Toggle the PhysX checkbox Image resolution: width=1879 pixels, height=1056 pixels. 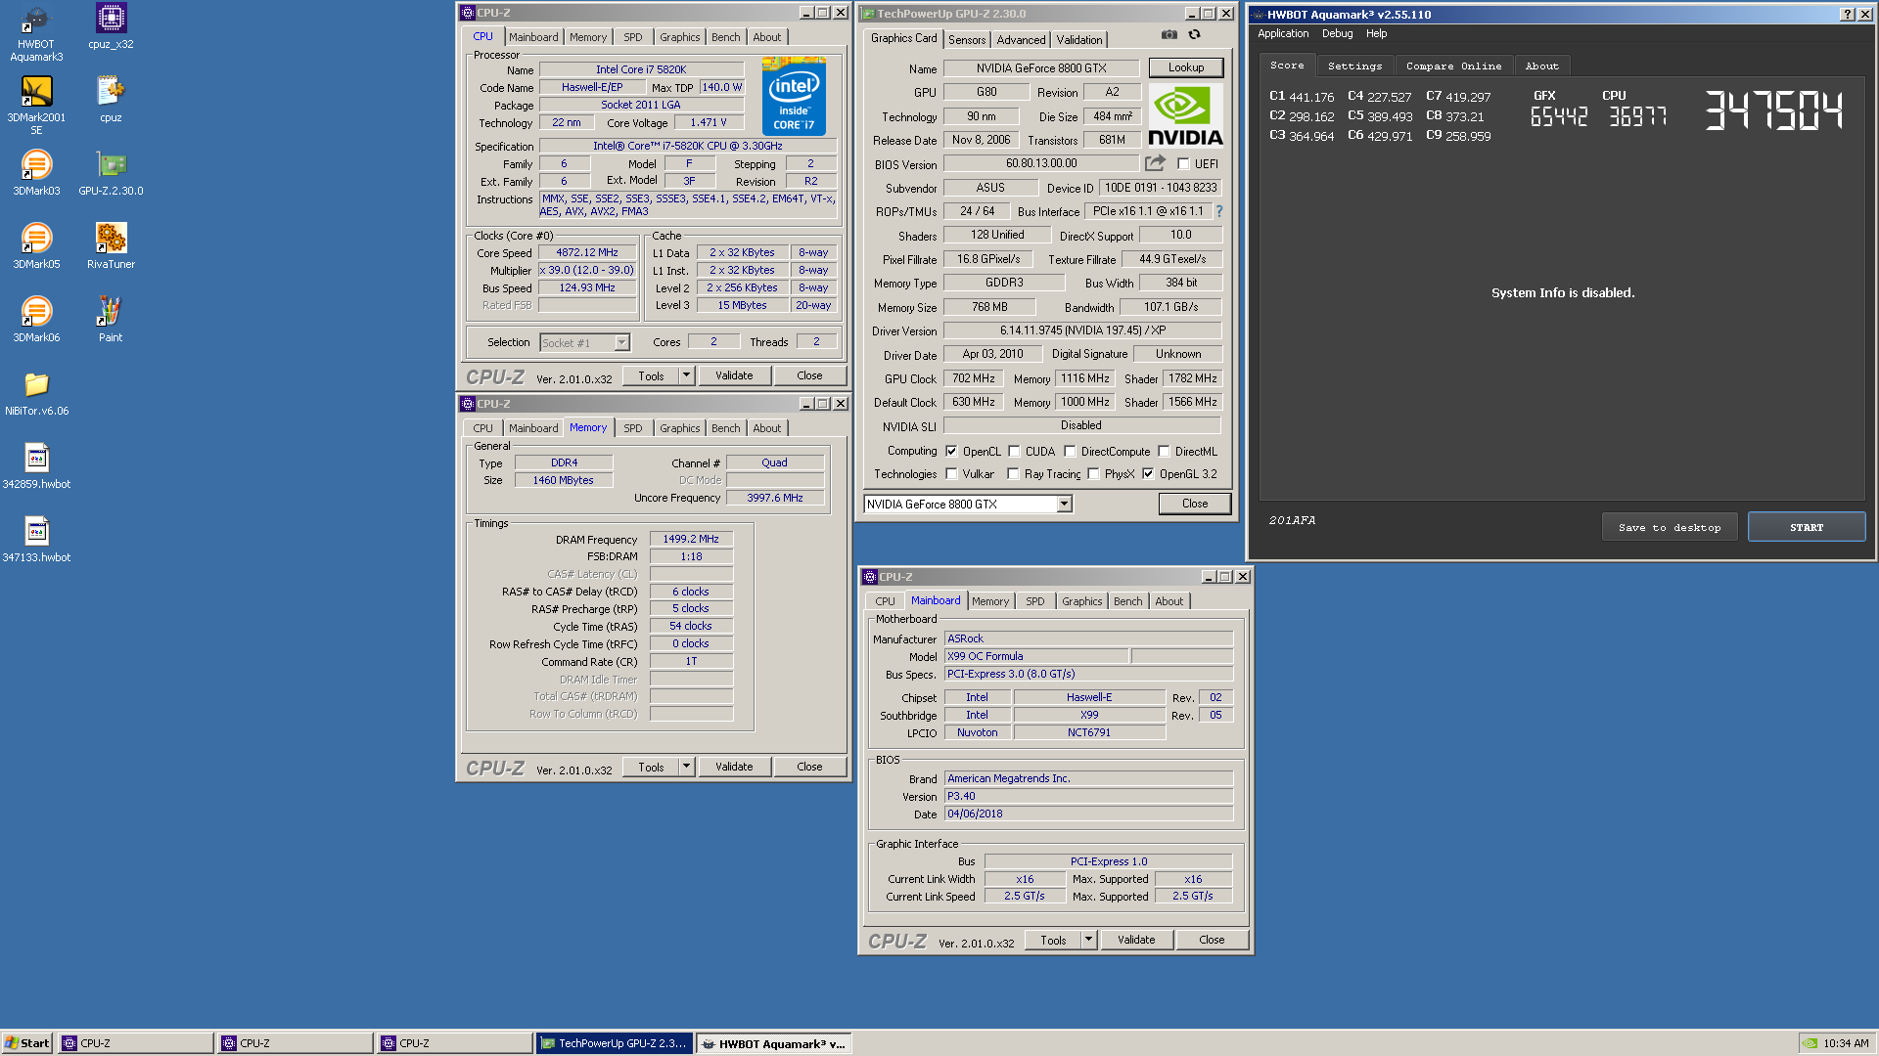1093,474
